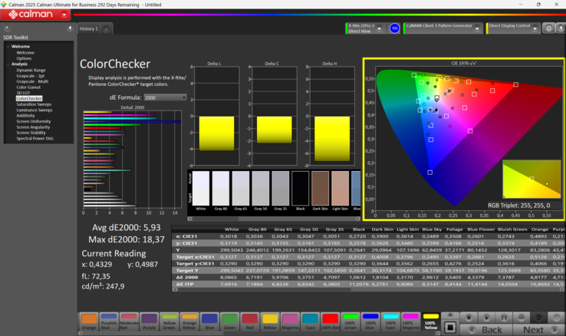Collapse the Welcome tree section
The image size is (566, 336).
point(8,47)
